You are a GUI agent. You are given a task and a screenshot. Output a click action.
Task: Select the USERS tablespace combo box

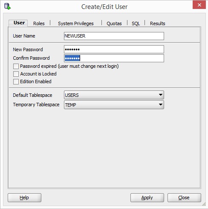[x=114, y=95]
